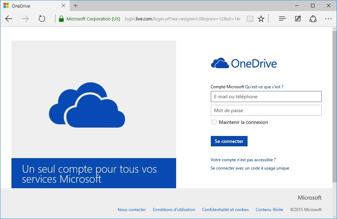The height and width of the screenshot is (219, 337).
Task: Open the More actions ellipsis menu
Action: tap(328, 19)
